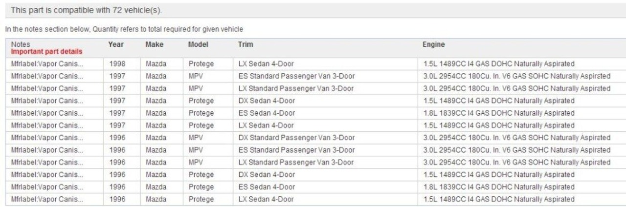This screenshot has height=207, width=626.
Task: Click the Make column header
Action: [155, 44]
